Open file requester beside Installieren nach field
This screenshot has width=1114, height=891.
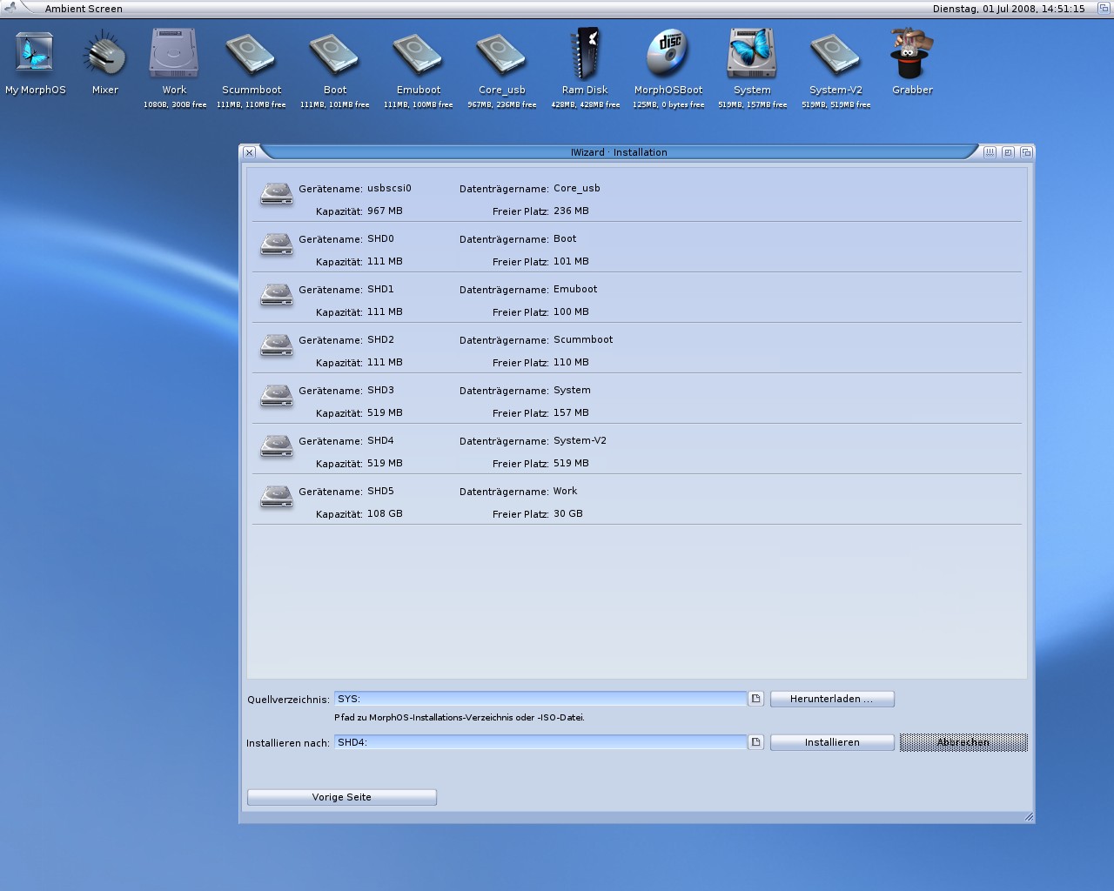pos(755,742)
